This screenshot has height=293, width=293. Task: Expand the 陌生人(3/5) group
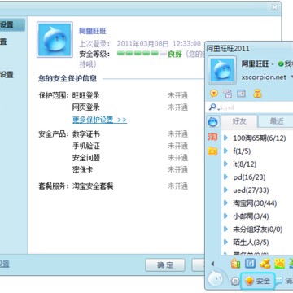pyautogui.click(x=225, y=243)
